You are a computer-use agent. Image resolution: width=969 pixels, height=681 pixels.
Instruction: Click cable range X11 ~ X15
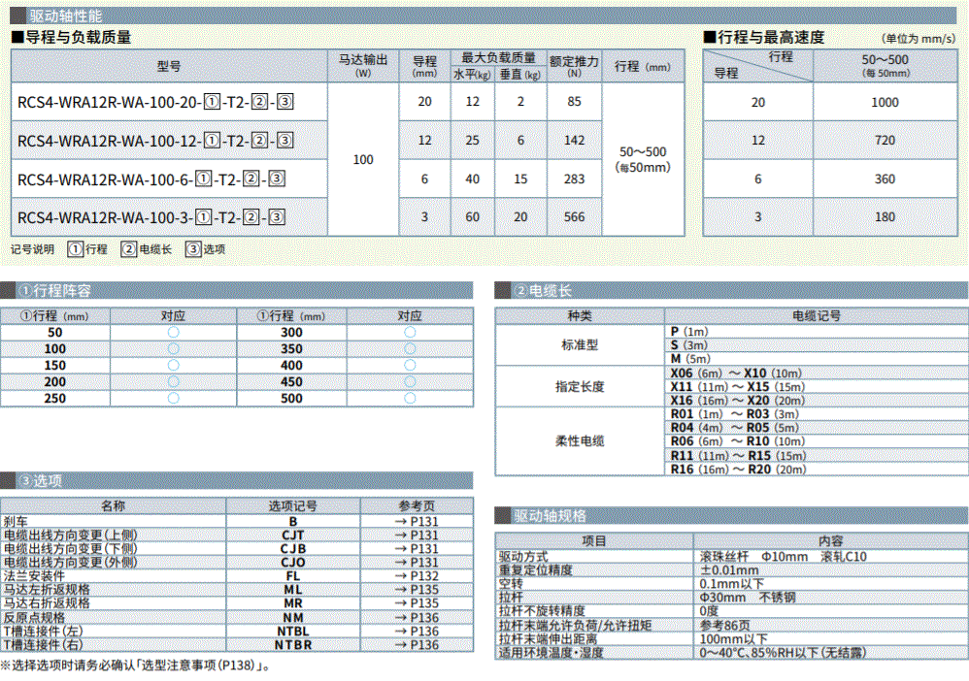(738, 386)
